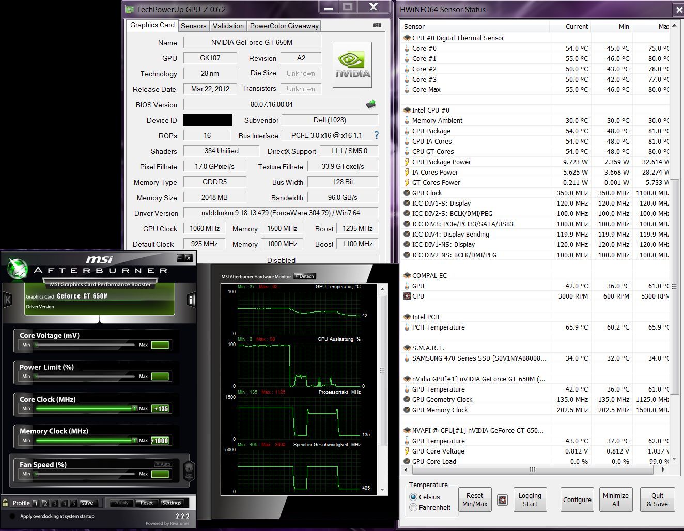
Task: Click the GPU Core Voltage lightning icon
Action: pyautogui.click(x=407, y=451)
